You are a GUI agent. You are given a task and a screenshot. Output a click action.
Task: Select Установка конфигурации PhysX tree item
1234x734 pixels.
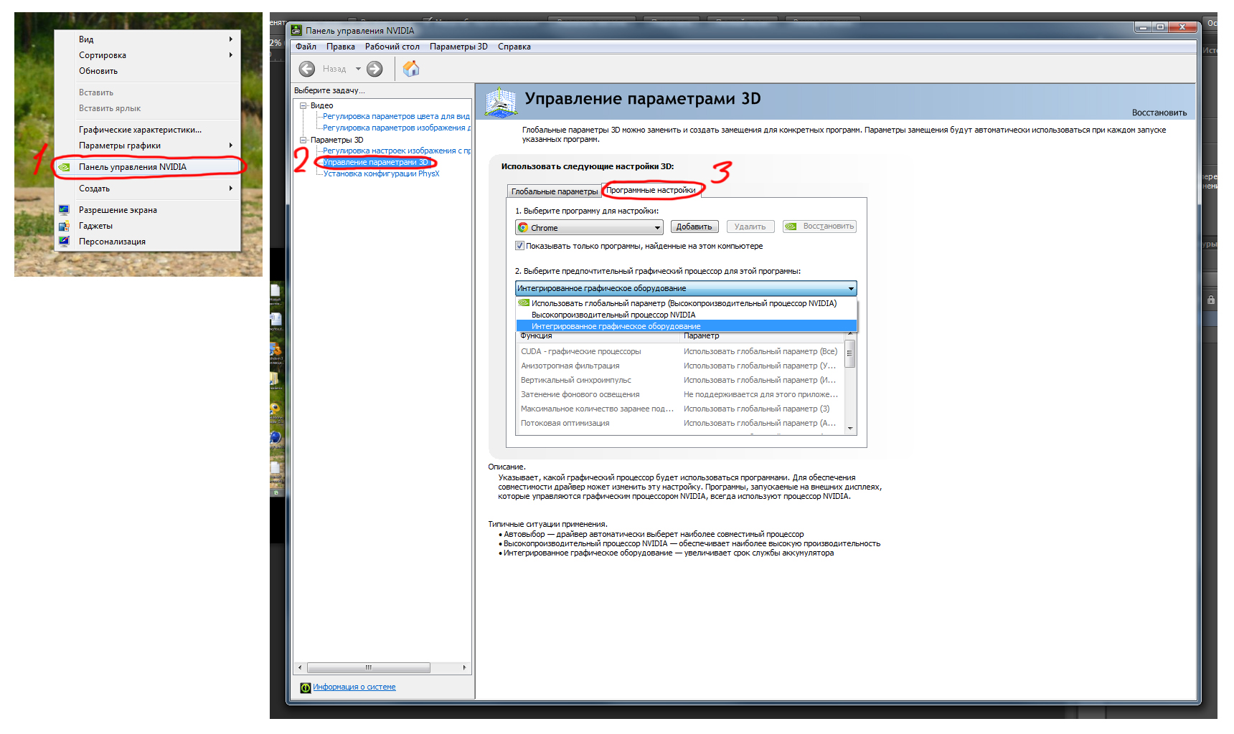coord(381,173)
